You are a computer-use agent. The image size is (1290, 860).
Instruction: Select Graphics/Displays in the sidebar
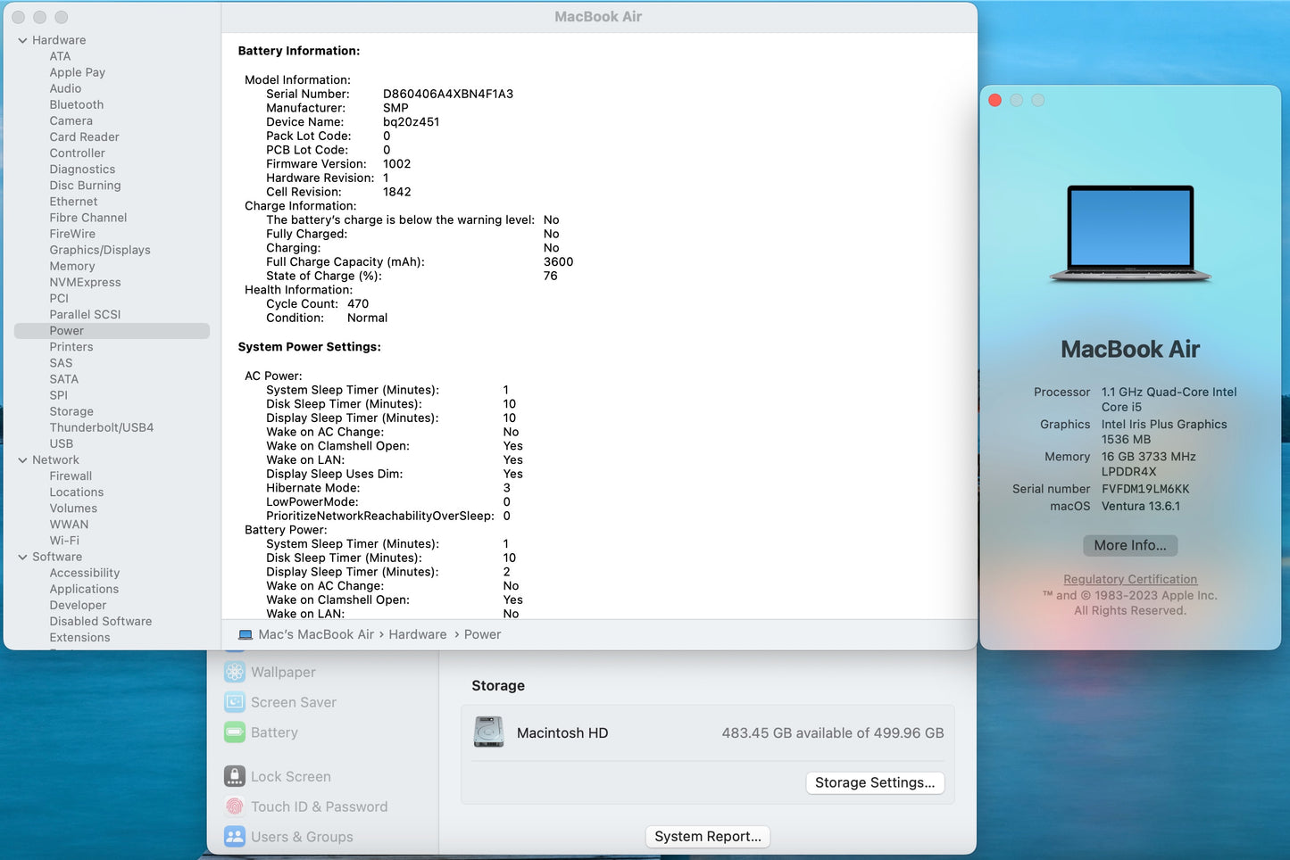100,250
